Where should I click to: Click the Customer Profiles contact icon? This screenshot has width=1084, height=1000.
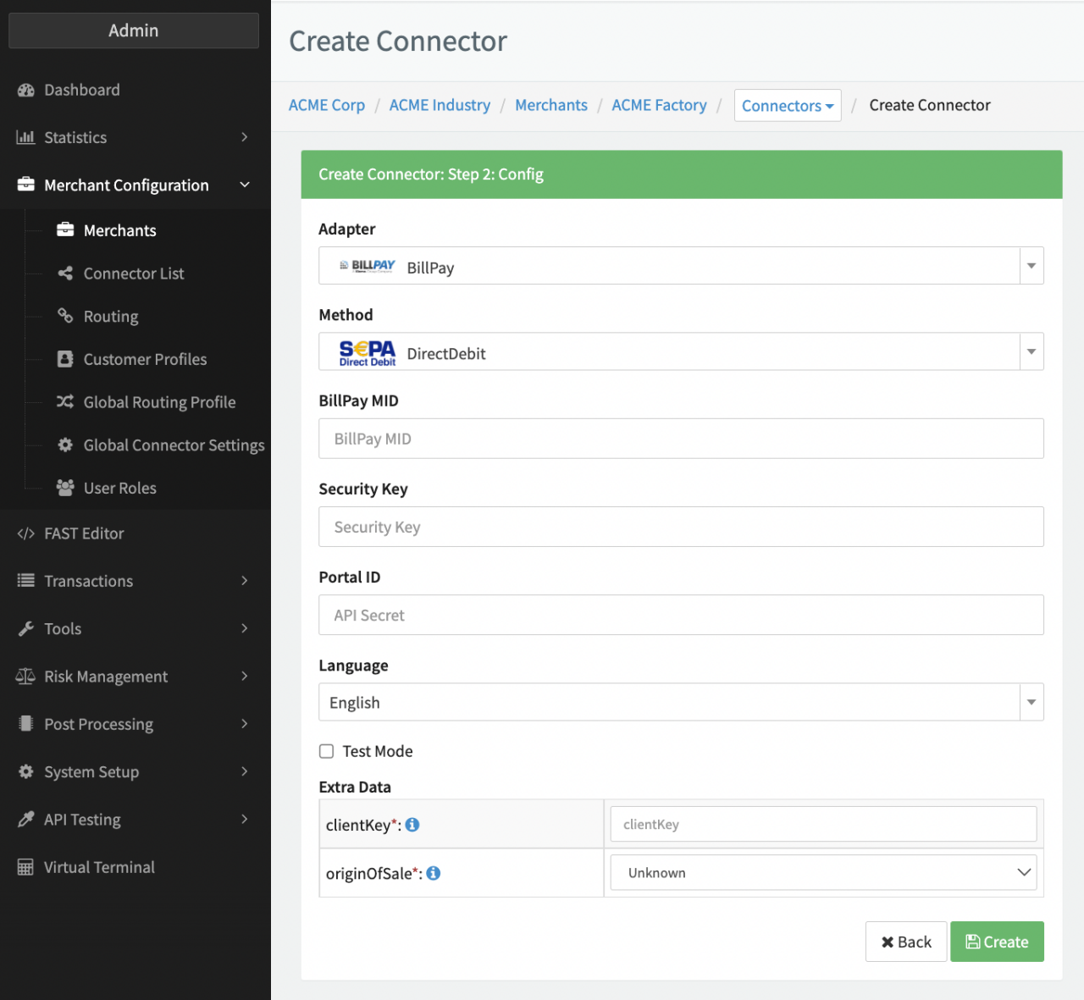(x=65, y=359)
